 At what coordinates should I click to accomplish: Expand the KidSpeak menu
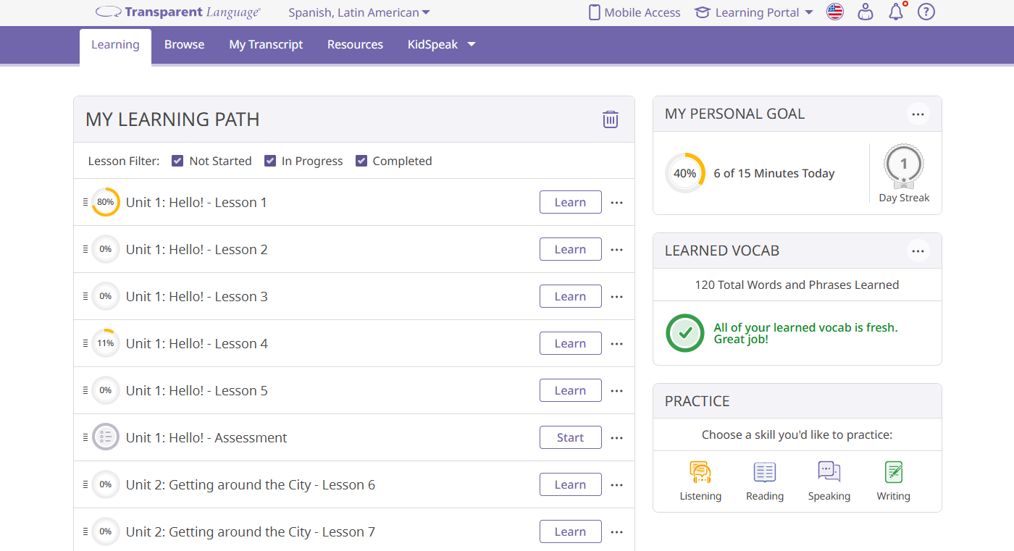click(441, 44)
